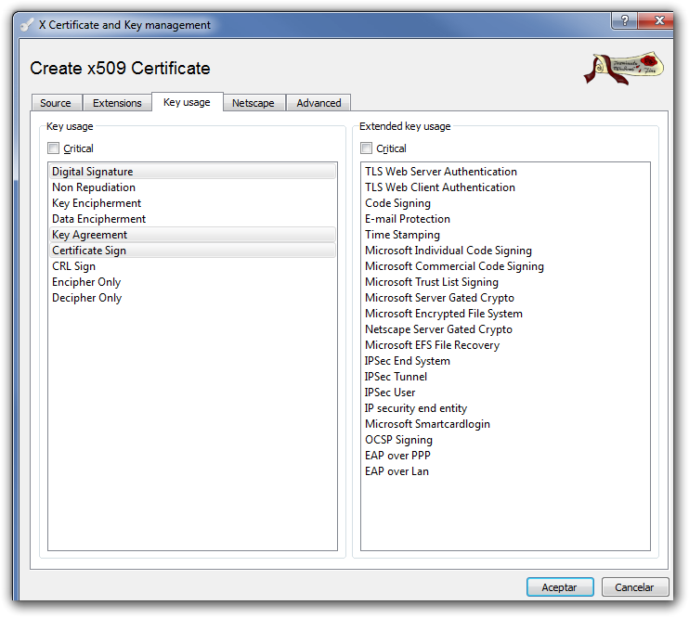Viewport: 689px width, 618px height.
Task: Go to the Netscape tab
Action: pos(253,103)
